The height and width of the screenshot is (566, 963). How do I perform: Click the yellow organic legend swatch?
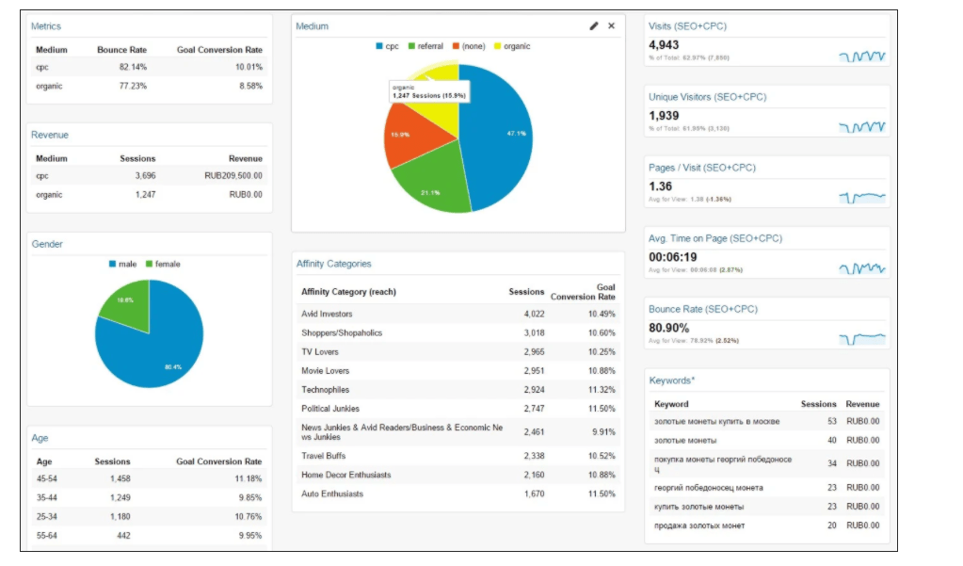[x=498, y=46]
